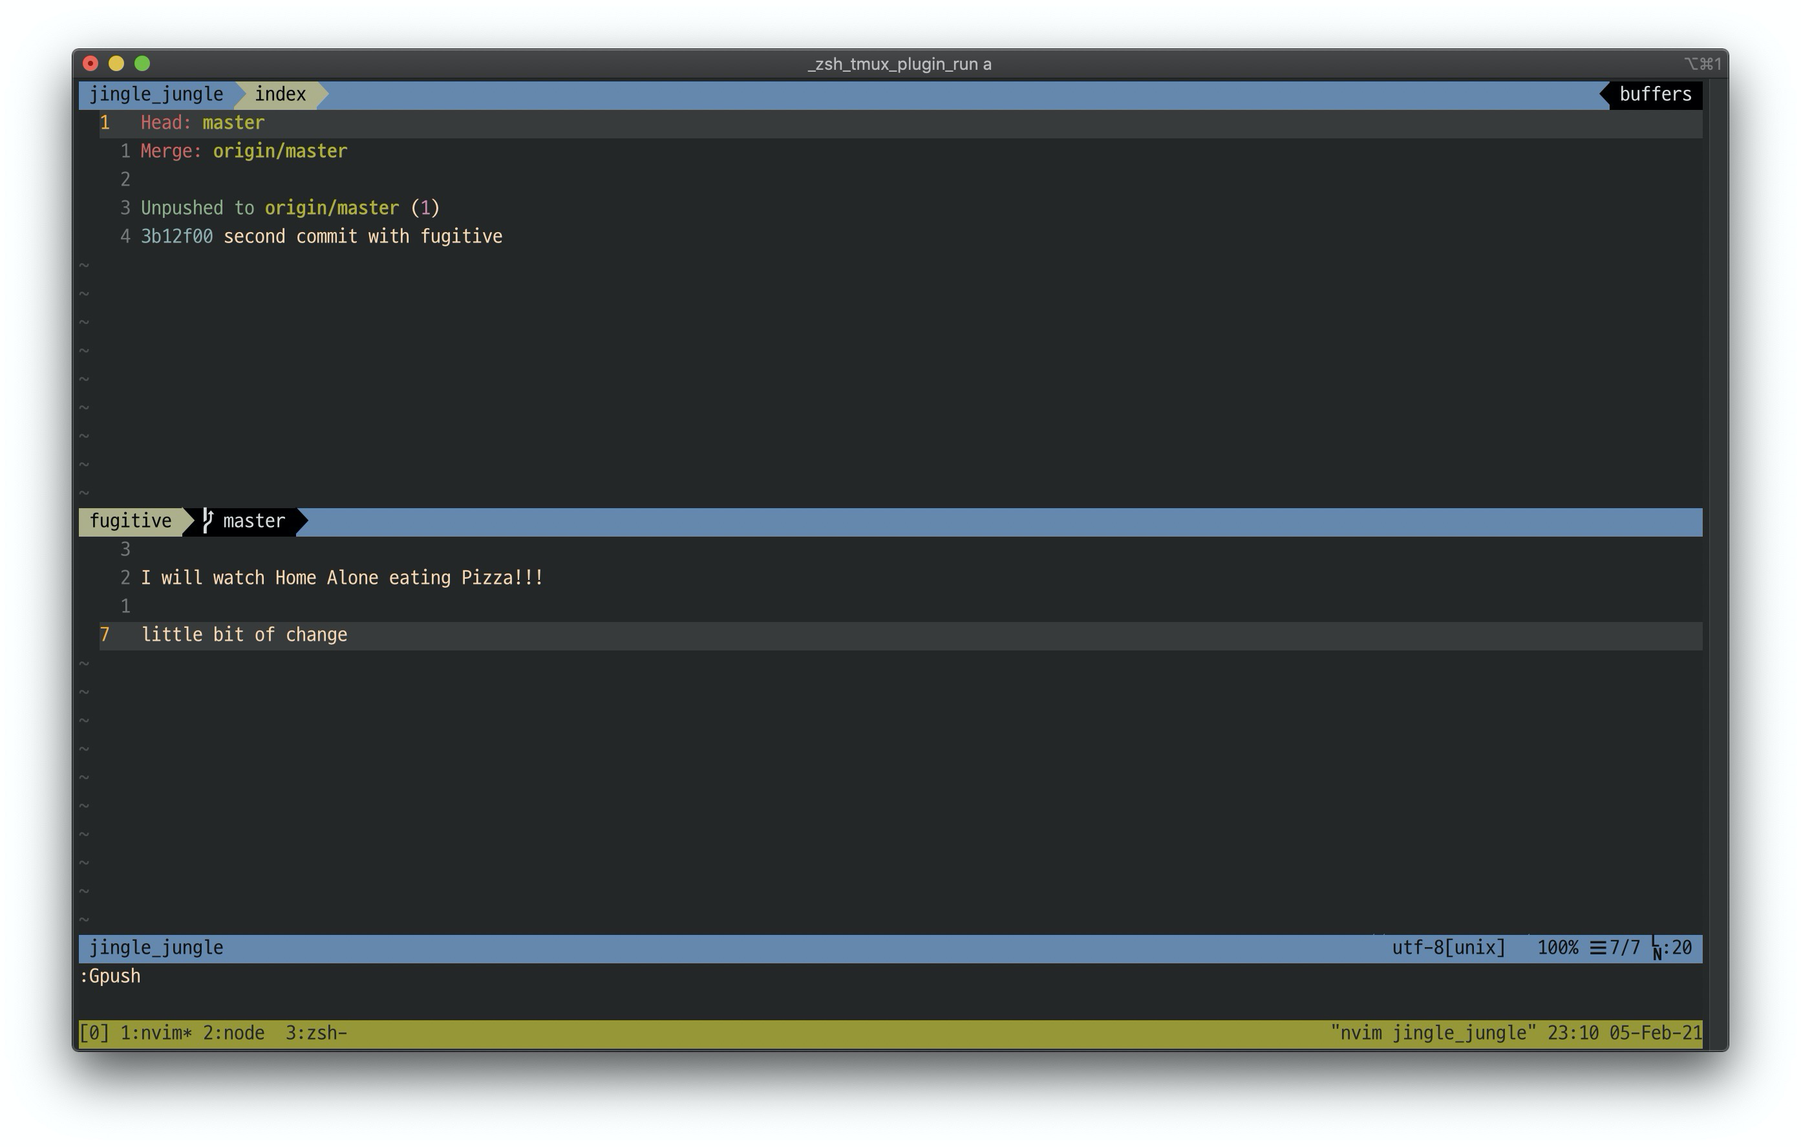The height and width of the screenshot is (1147, 1801).
Task: Click the jingle_jungle bottom statusline filename
Action: pos(156,948)
